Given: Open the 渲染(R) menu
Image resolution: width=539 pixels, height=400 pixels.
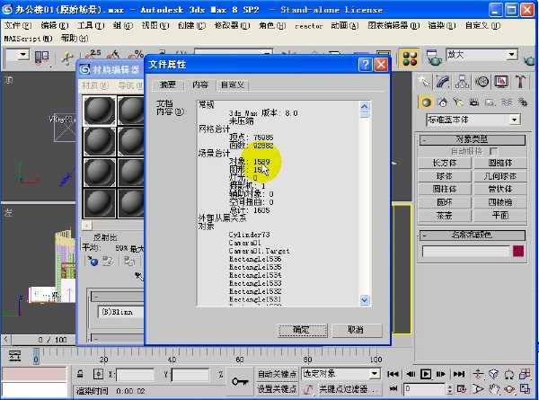Looking at the screenshot, I should point(442,25).
